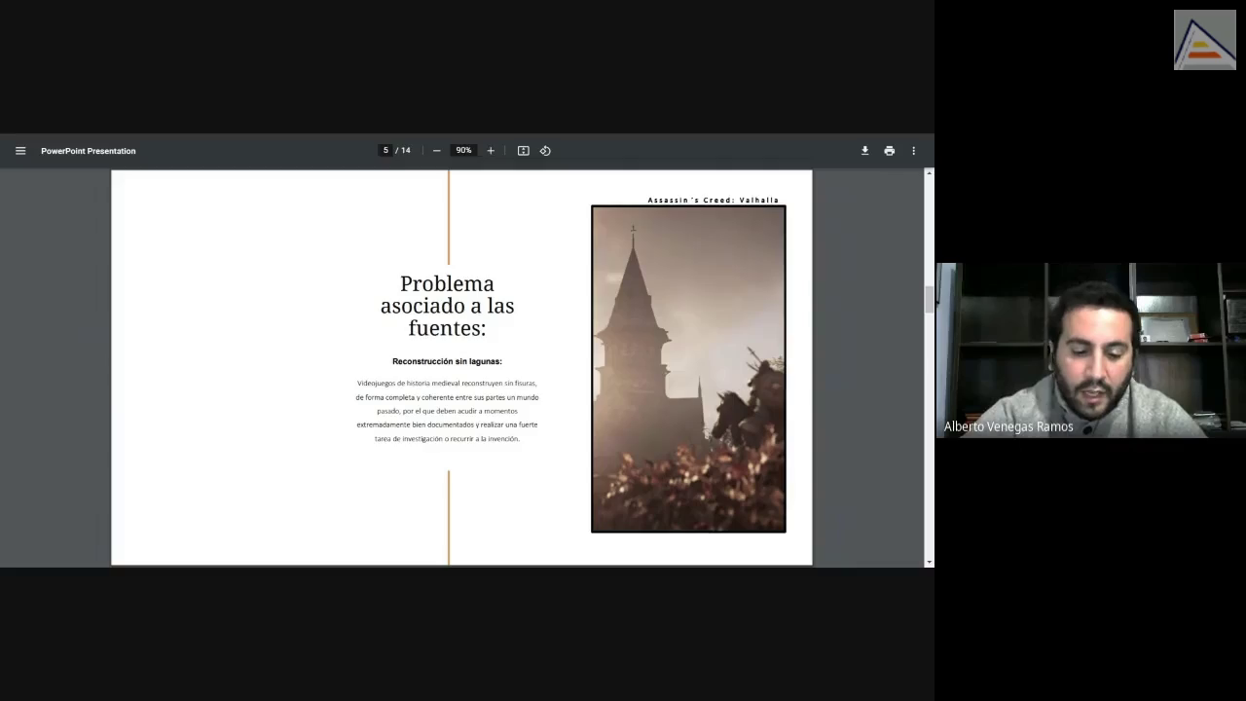Open the PDF viewer sidebar menu
1246x701 pixels.
tap(20, 151)
